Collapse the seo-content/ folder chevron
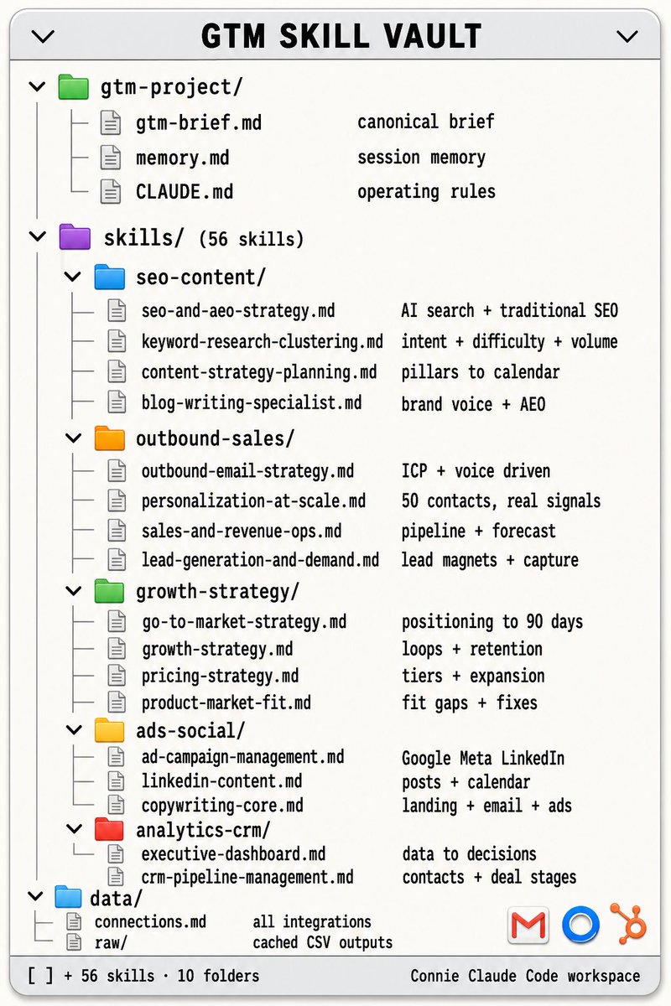 point(74,276)
